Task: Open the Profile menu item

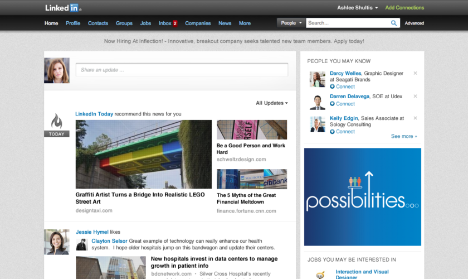Action: pos(73,23)
